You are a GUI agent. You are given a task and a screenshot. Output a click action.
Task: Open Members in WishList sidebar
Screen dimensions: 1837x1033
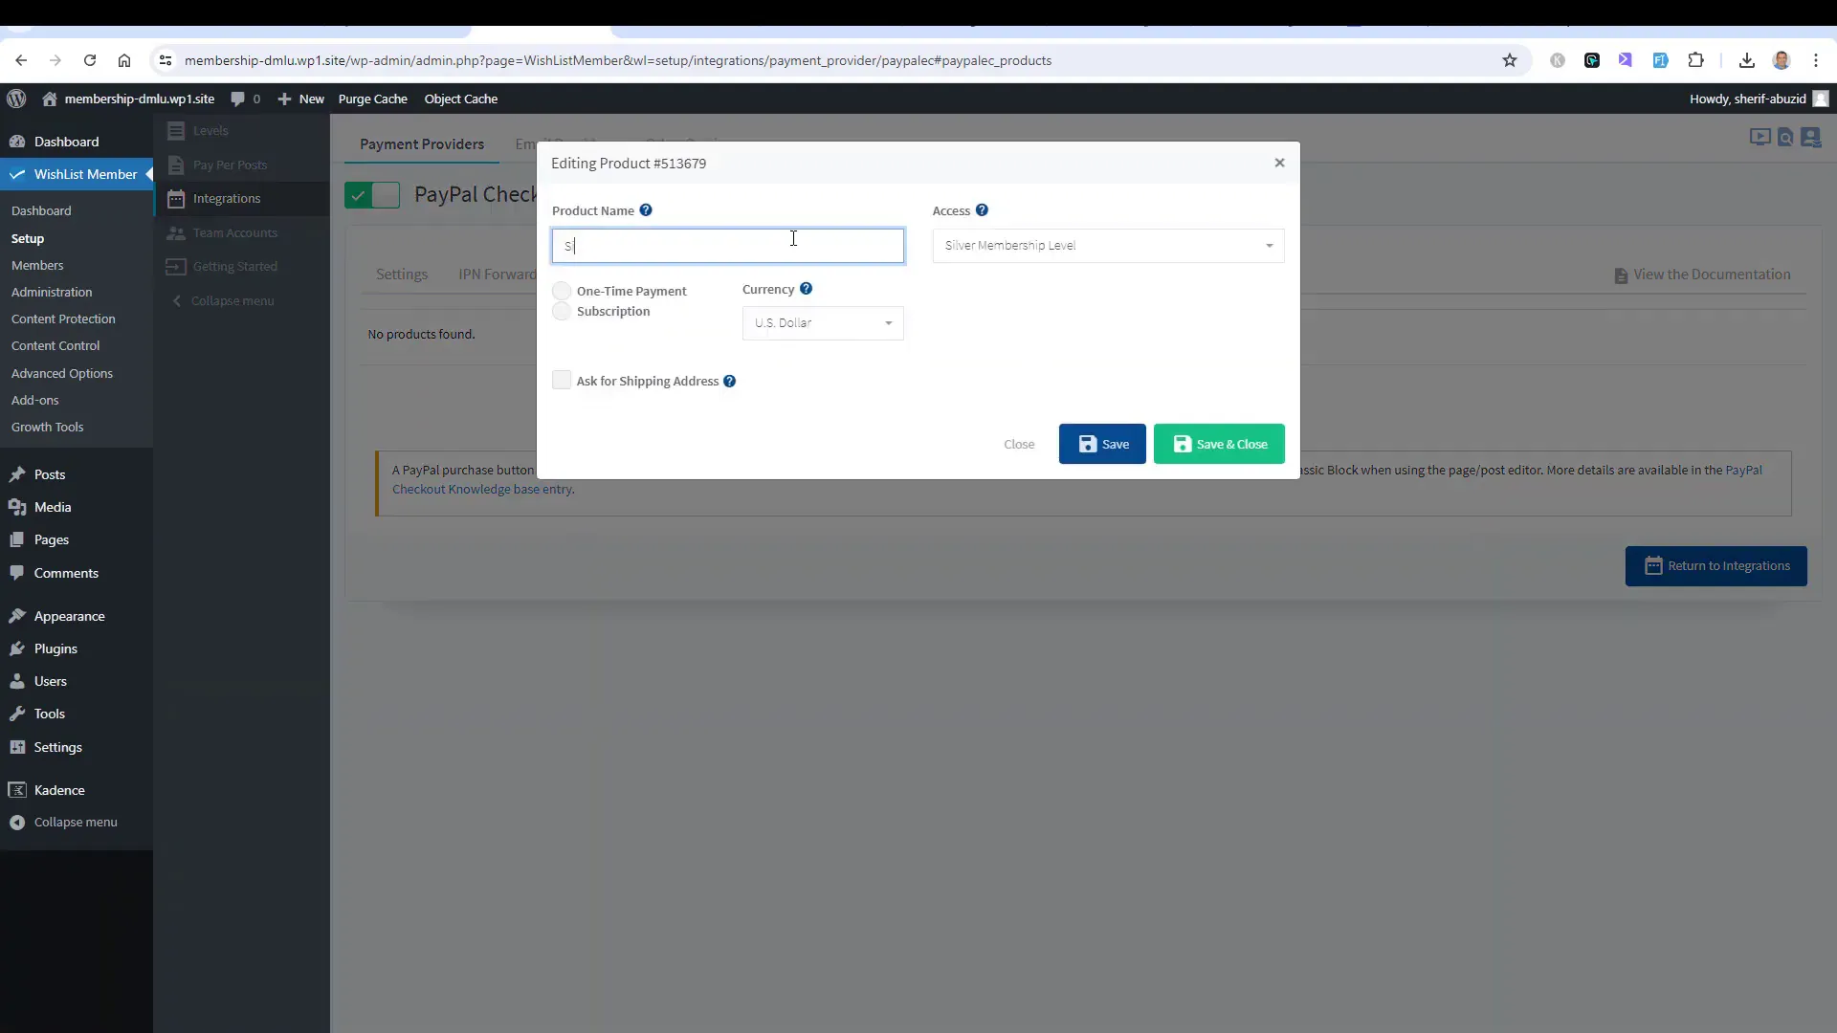(37, 265)
